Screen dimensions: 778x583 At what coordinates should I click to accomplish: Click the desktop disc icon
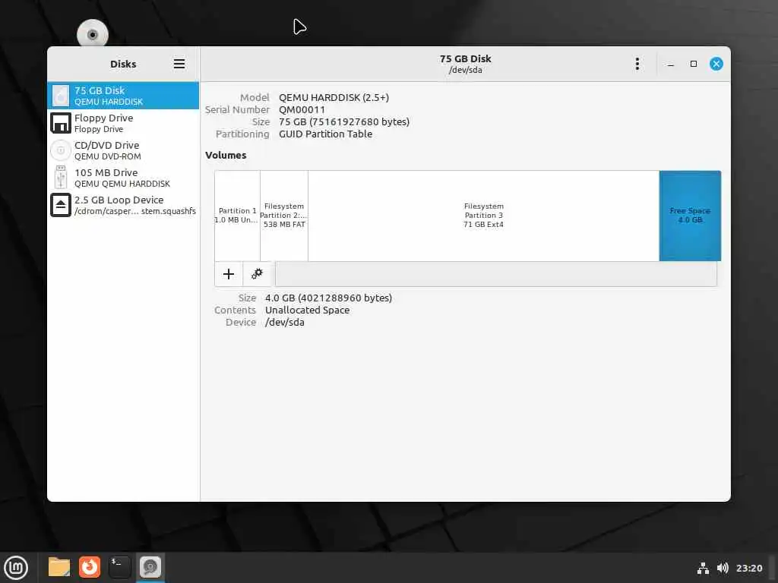pyautogui.click(x=92, y=35)
